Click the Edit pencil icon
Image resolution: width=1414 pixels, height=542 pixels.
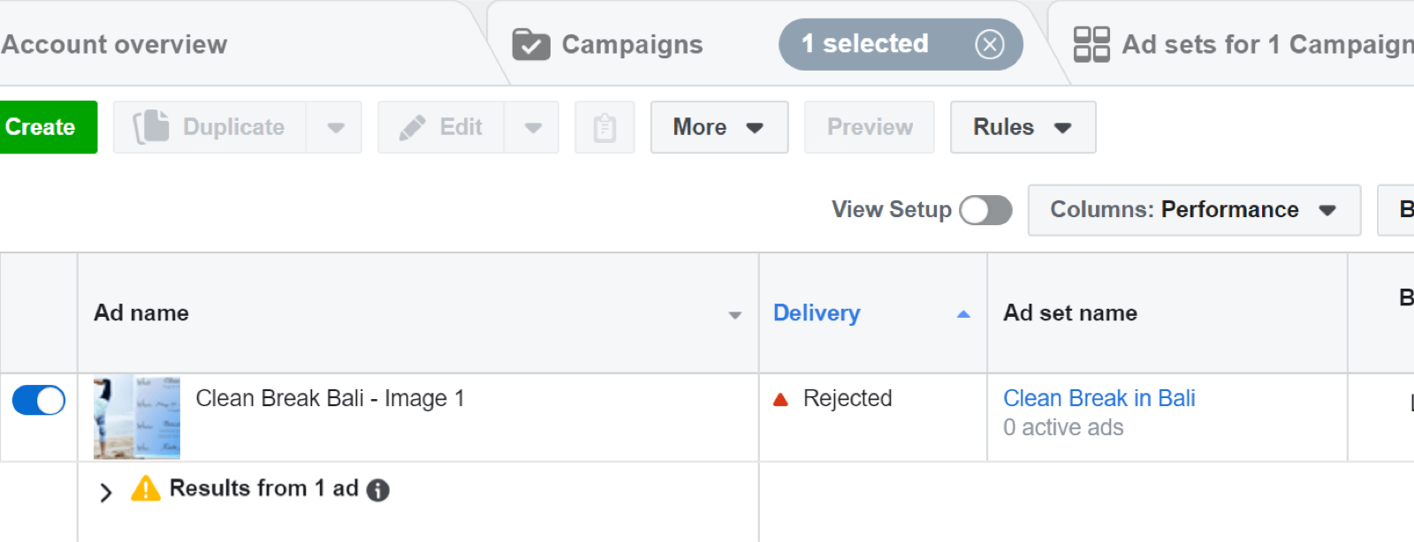pyautogui.click(x=412, y=128)
